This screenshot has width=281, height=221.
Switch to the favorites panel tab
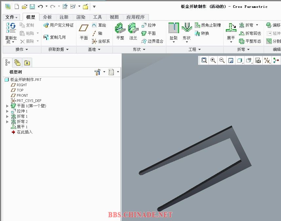click(x=27, y=63)
